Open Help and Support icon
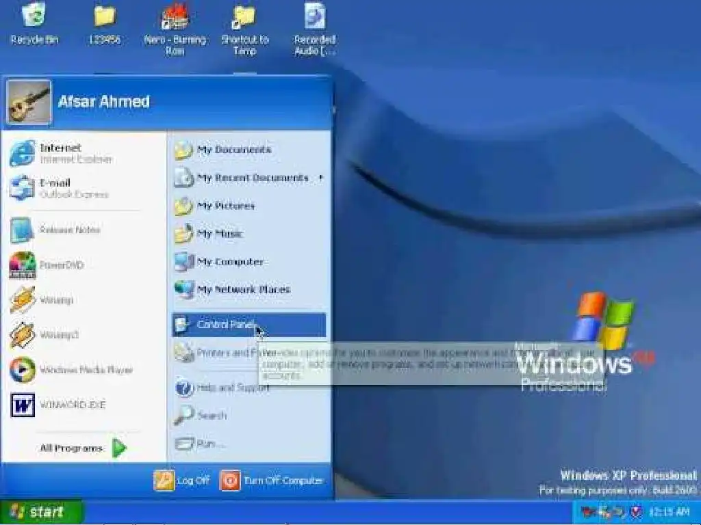The image size is (701, 525). click(184, 388)
